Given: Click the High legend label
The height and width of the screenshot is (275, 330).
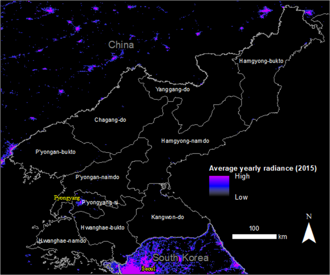Looking at the screenshot, I should pos(242,176).
